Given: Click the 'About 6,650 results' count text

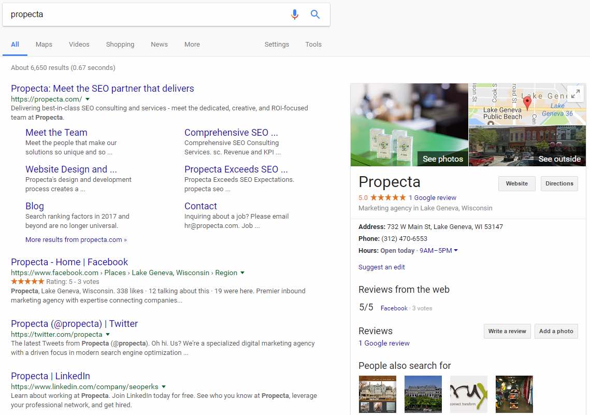Looking at the screenshot, I should [63, 68].
